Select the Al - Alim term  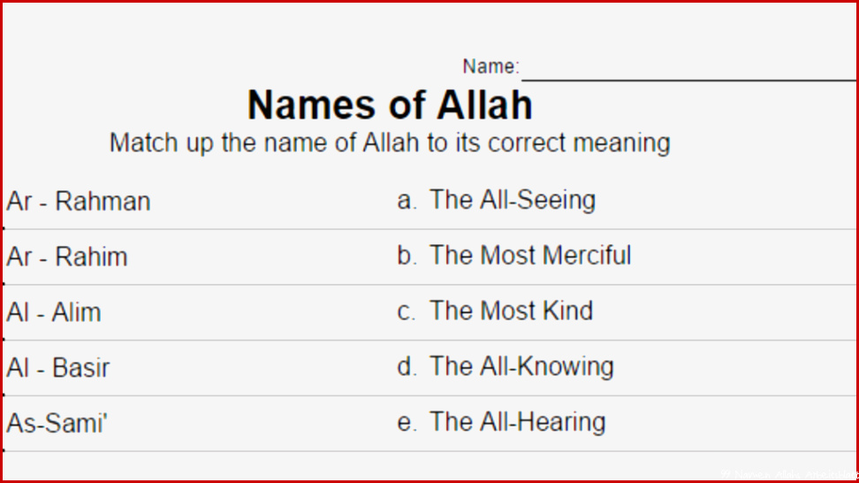(x=54, y=312)
